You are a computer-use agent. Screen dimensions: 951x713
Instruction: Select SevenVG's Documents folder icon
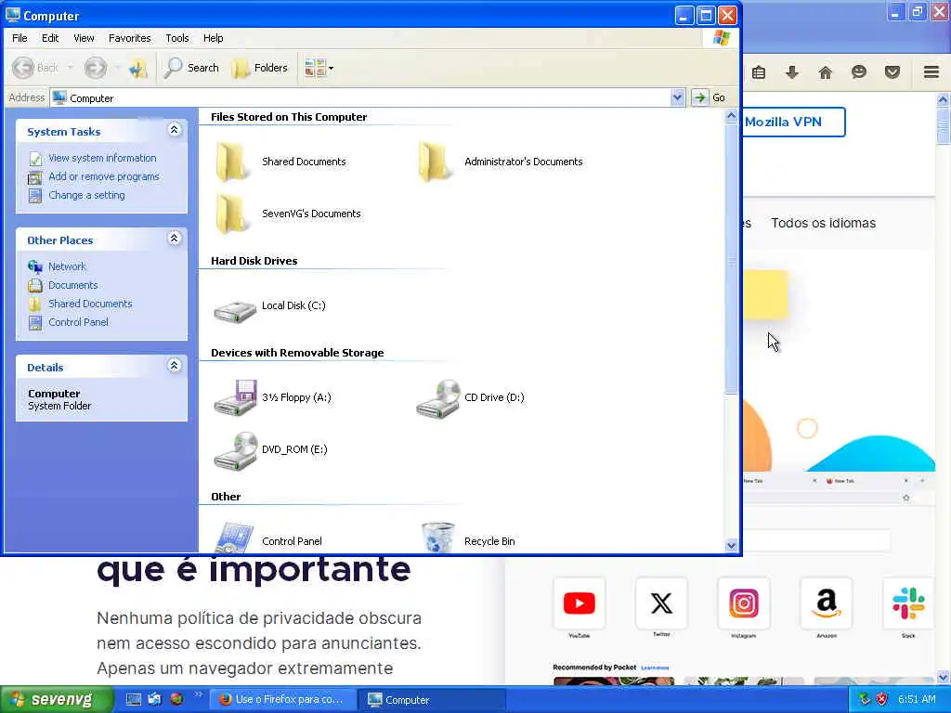232,214
